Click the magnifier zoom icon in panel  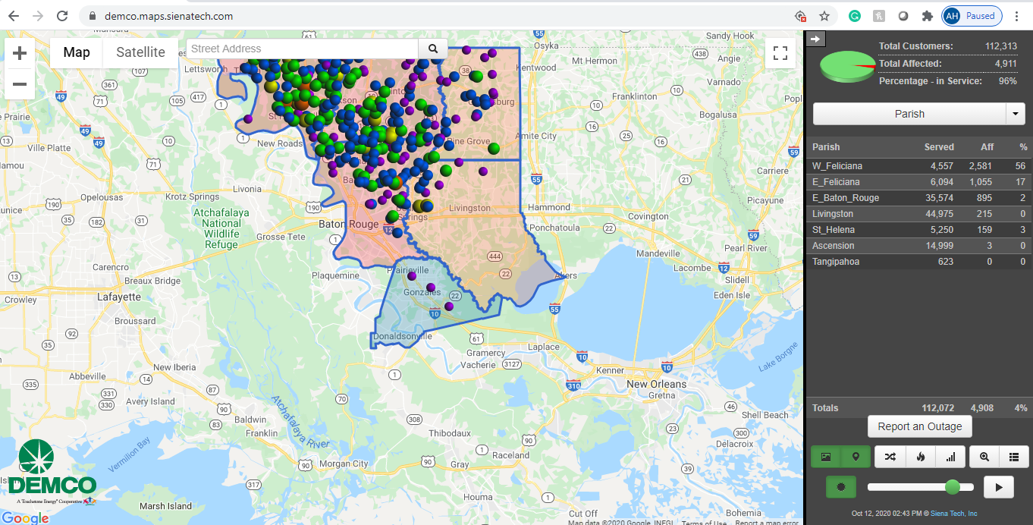pyautogui.click(x=984, y=457)
